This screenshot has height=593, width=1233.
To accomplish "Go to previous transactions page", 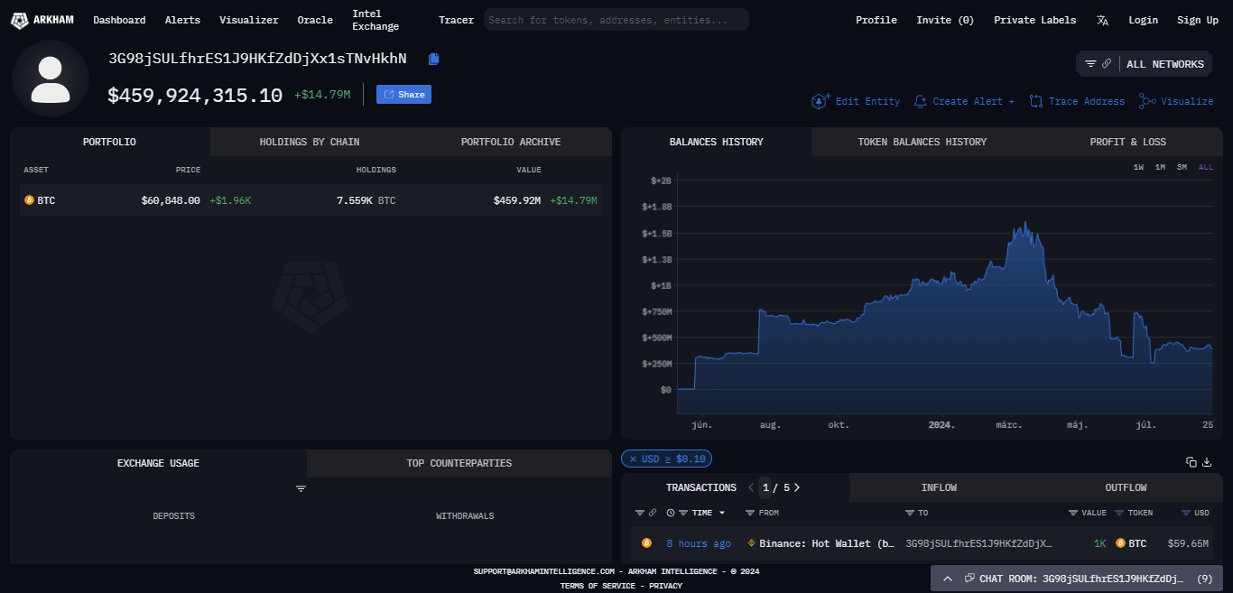I will pyautogui.click(x=751, y=487).
